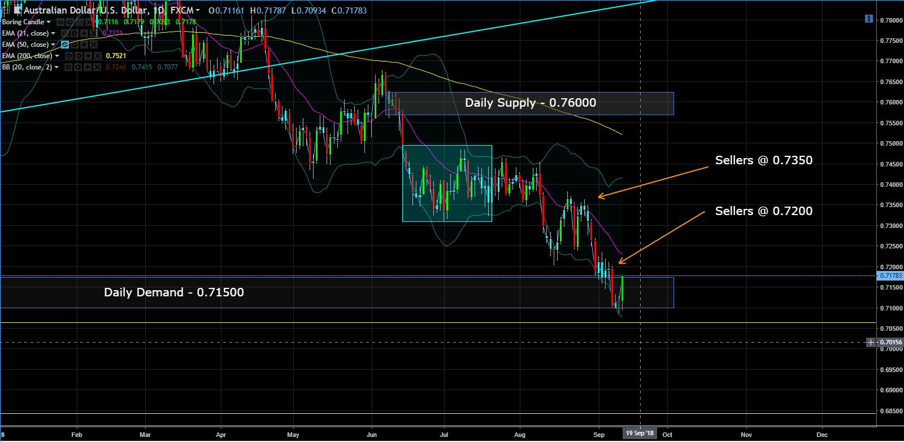This screenshot has width=904, height=442.
Task: Click the Feb label on time axis
Action: [x=77, y=435]
